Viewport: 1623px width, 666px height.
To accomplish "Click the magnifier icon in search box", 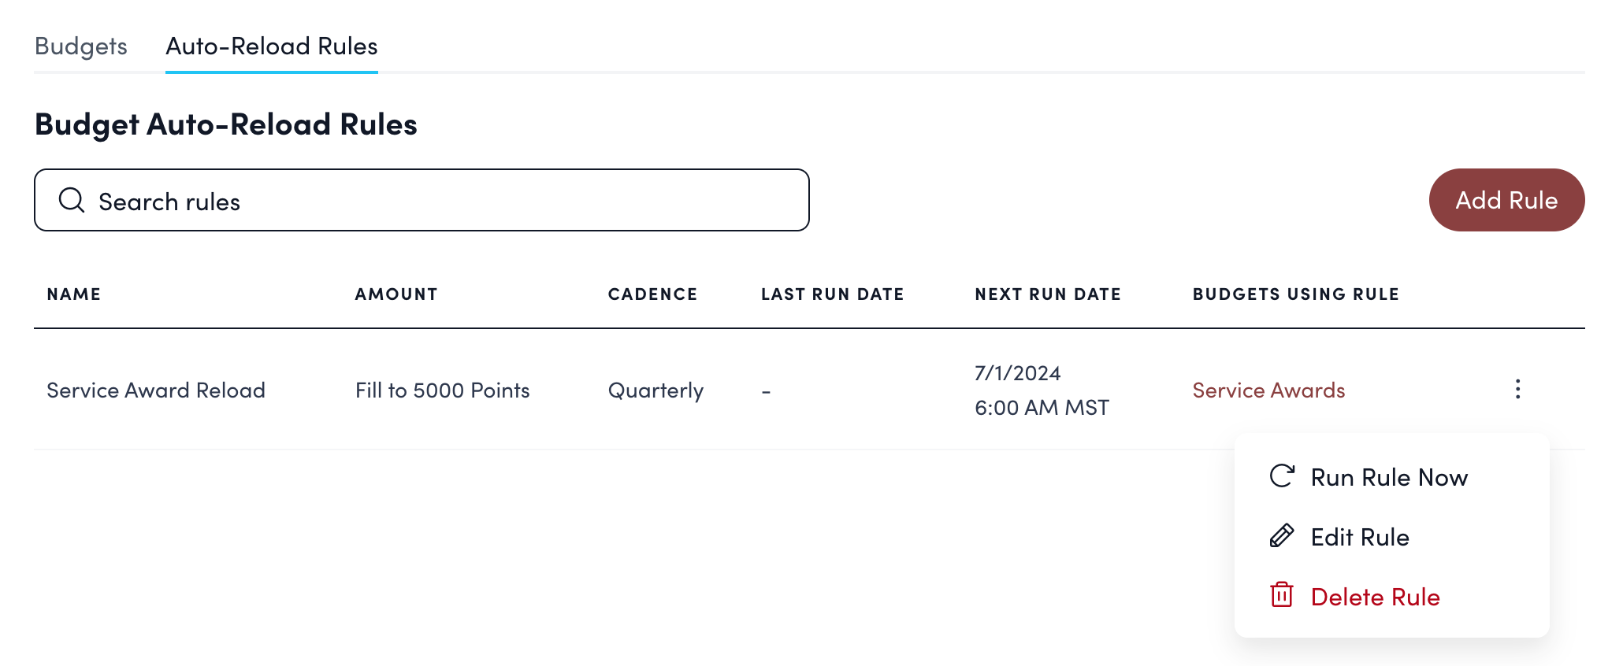I will coord(72,201).
